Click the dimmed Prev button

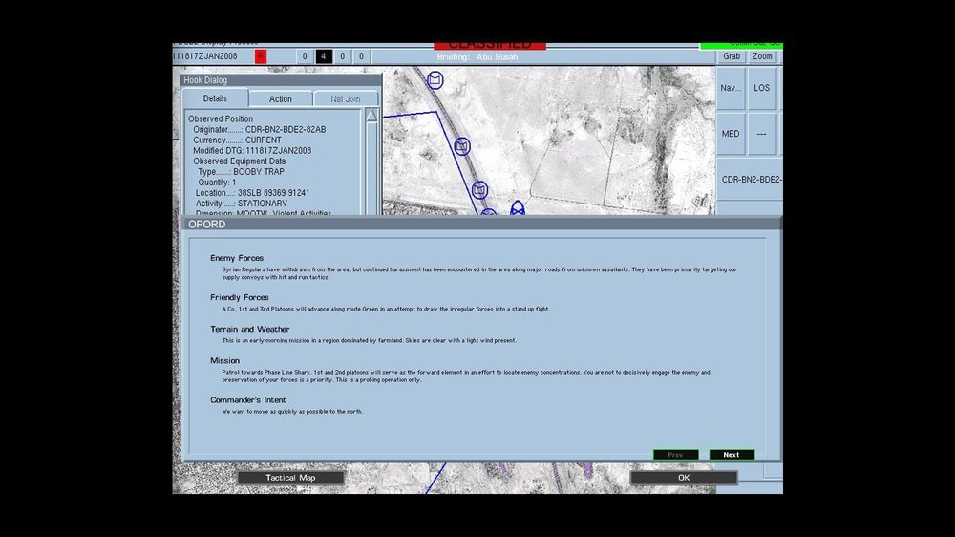pyautogui.click(x=675, y=455)
